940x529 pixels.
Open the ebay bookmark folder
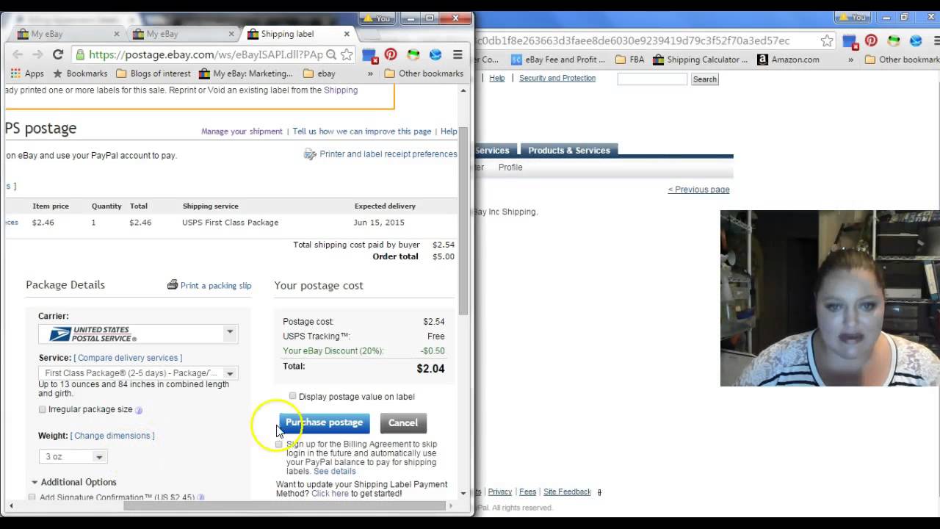pyautogui.click(x=319, y=73)
